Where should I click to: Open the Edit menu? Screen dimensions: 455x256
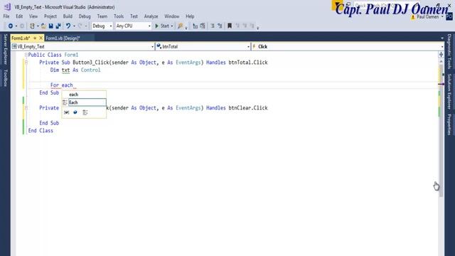coord(19,16)
